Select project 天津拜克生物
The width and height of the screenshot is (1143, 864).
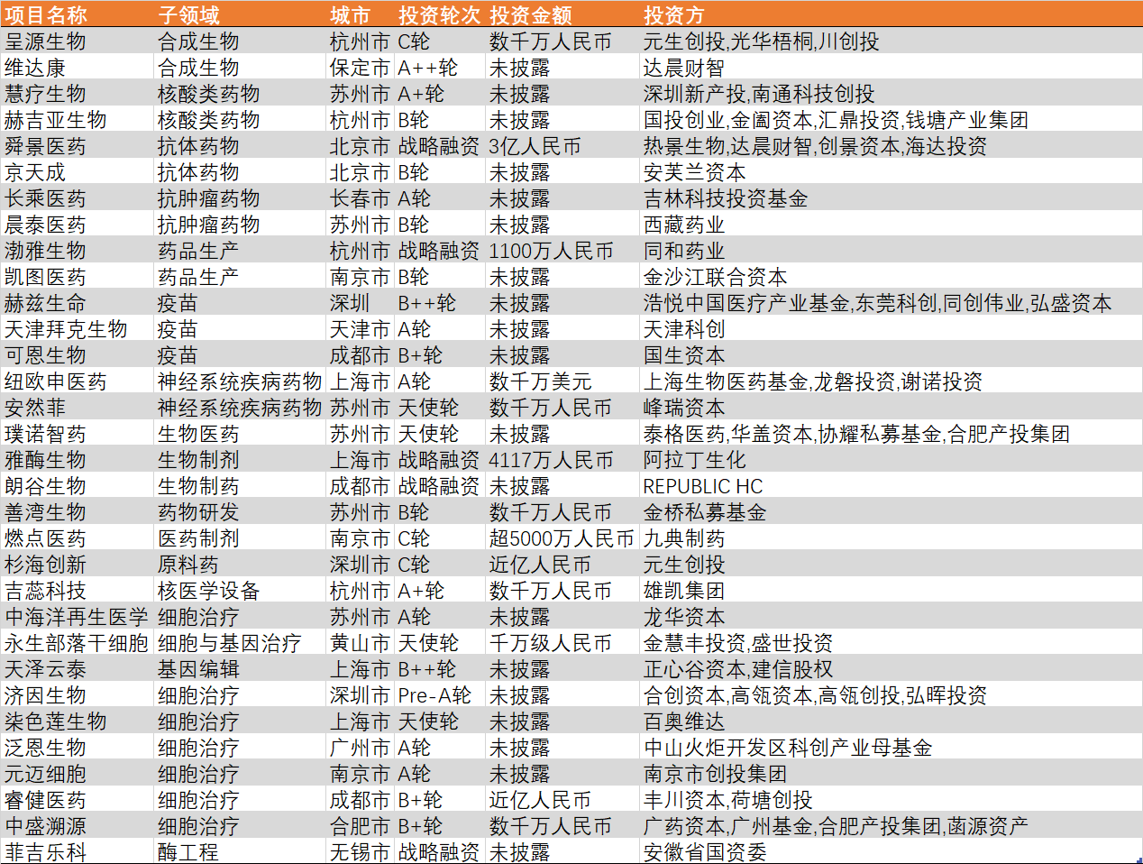coord(66,329)
